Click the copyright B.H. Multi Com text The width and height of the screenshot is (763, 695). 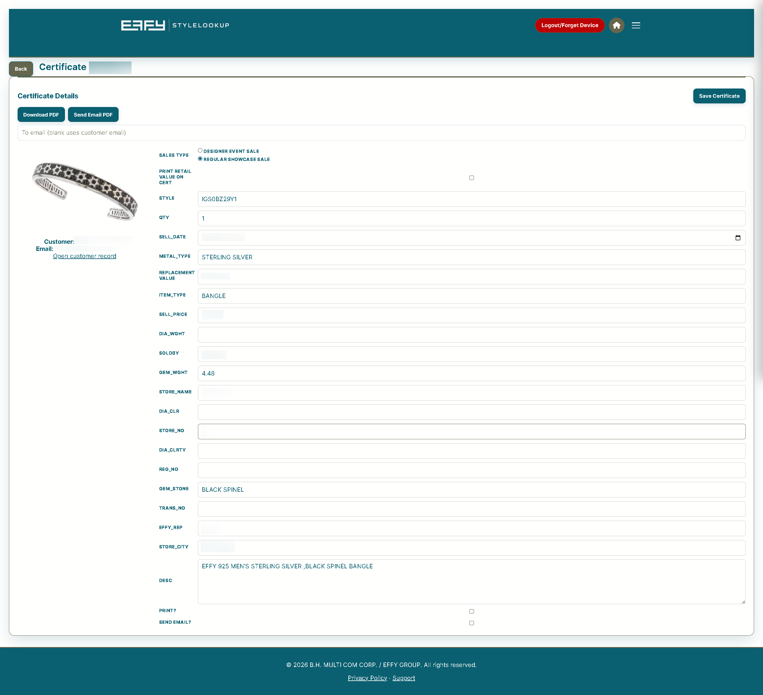coord(381,665)
